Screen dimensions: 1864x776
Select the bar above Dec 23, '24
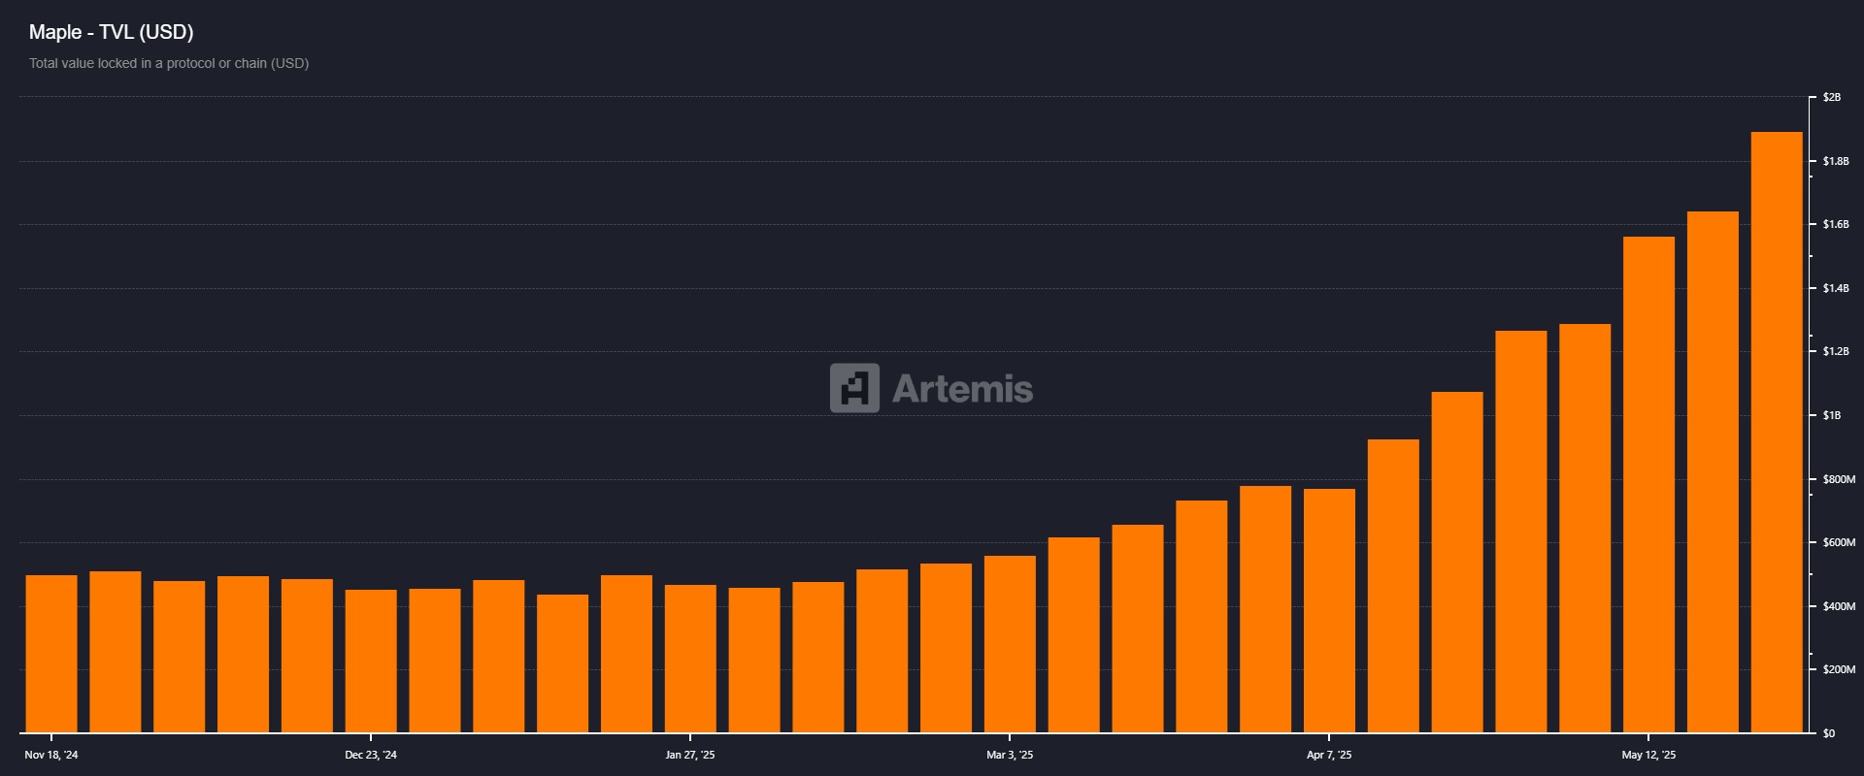pos(371,661)
